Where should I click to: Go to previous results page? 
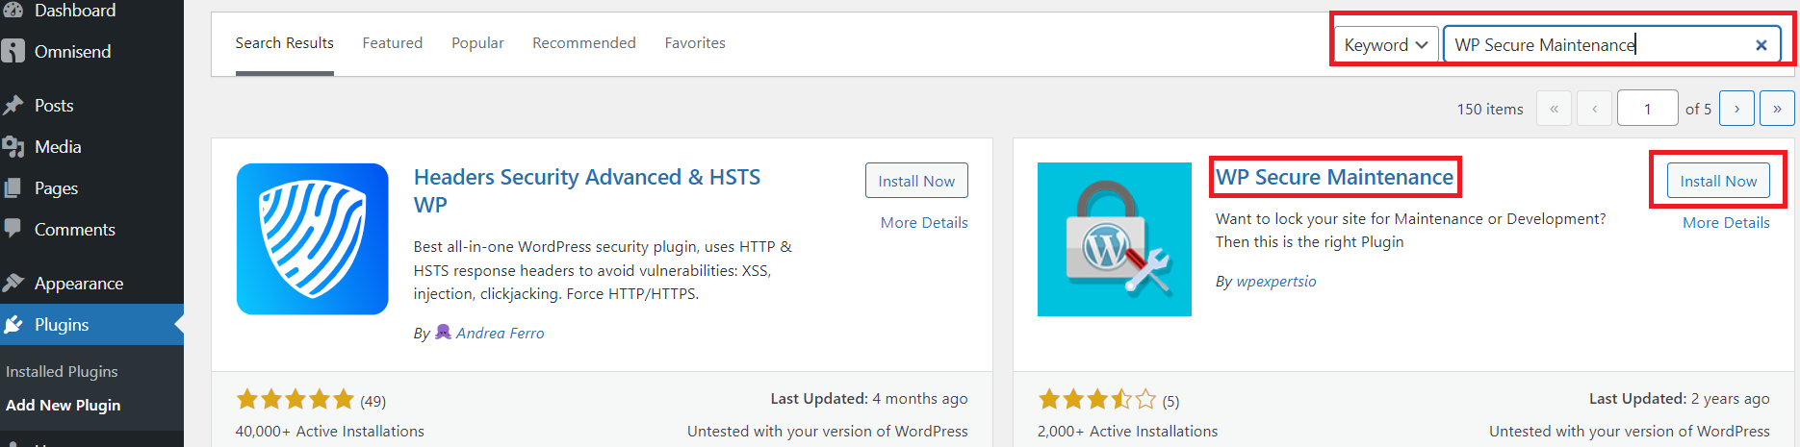click(1594, 109)
